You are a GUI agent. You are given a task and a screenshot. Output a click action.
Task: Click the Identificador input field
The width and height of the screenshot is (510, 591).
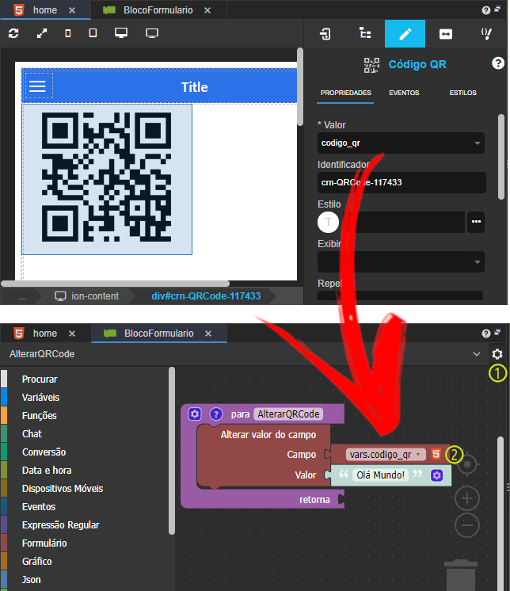pyautogui.click(x=402, y=182)
